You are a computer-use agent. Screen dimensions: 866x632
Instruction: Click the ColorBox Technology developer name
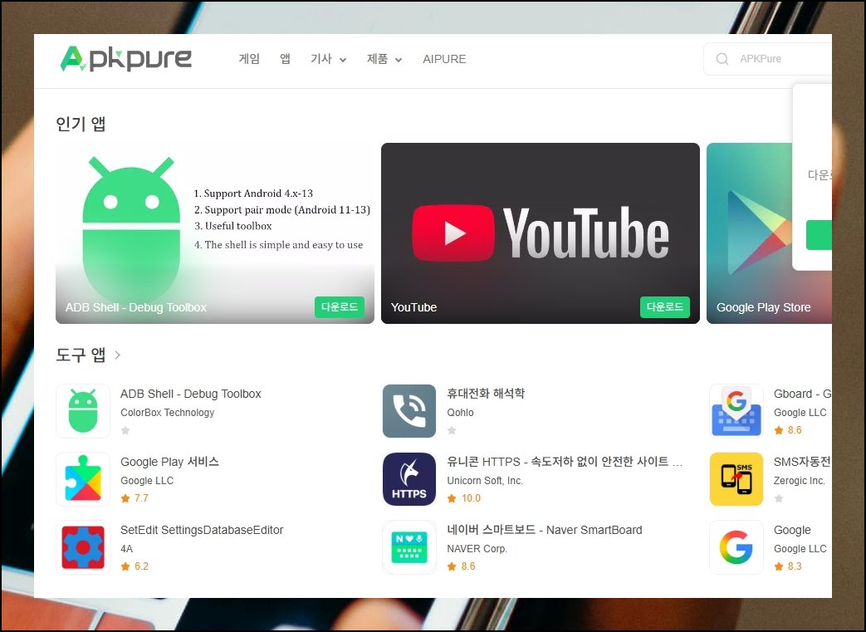coord(168,413)
